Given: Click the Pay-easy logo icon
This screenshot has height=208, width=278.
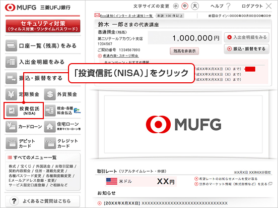Looking at the screenshot, I should tap(77, 111).
